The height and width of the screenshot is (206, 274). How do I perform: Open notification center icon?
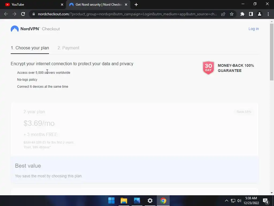point(266,201)
